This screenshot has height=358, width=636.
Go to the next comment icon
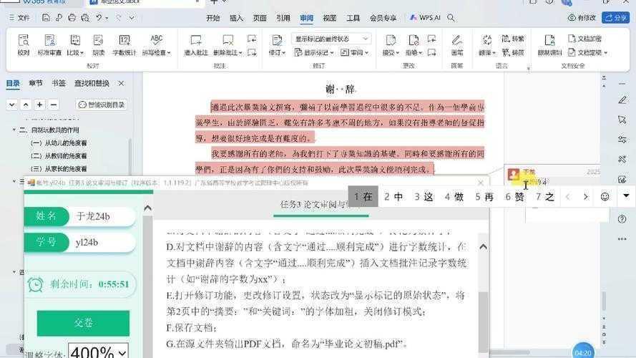coord(252,52)
